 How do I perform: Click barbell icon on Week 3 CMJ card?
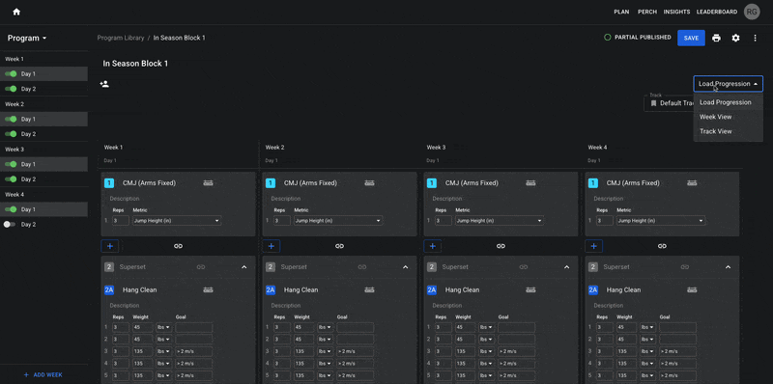coord(530,182)
